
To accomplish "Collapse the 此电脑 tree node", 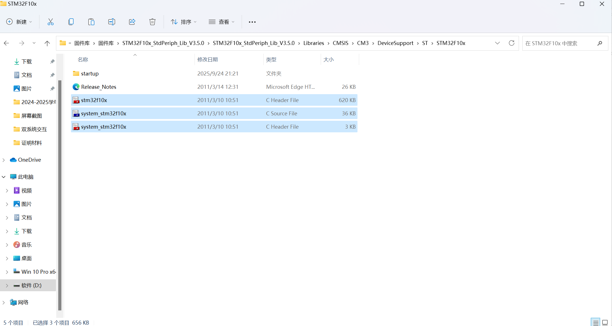I will coord(4,177).
